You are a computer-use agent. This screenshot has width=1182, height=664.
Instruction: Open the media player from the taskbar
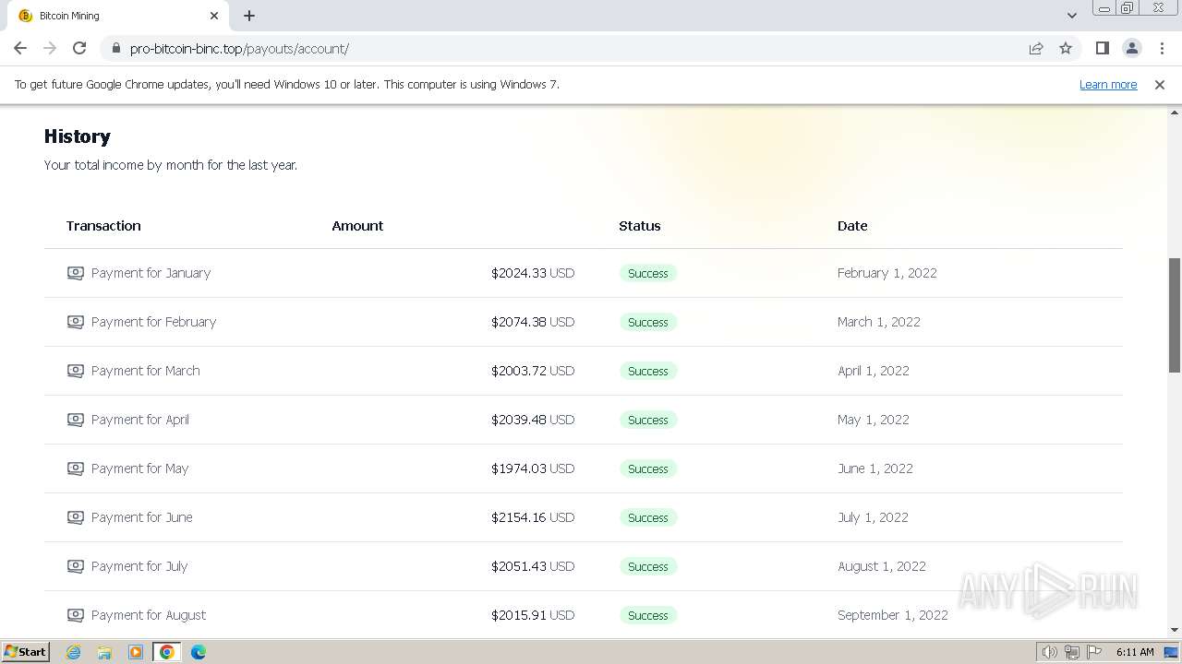coord(136,652)
